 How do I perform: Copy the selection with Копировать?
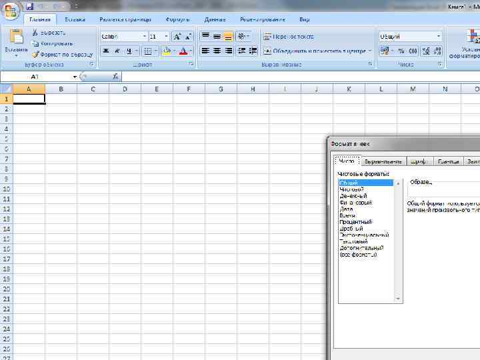click(53, 43)
